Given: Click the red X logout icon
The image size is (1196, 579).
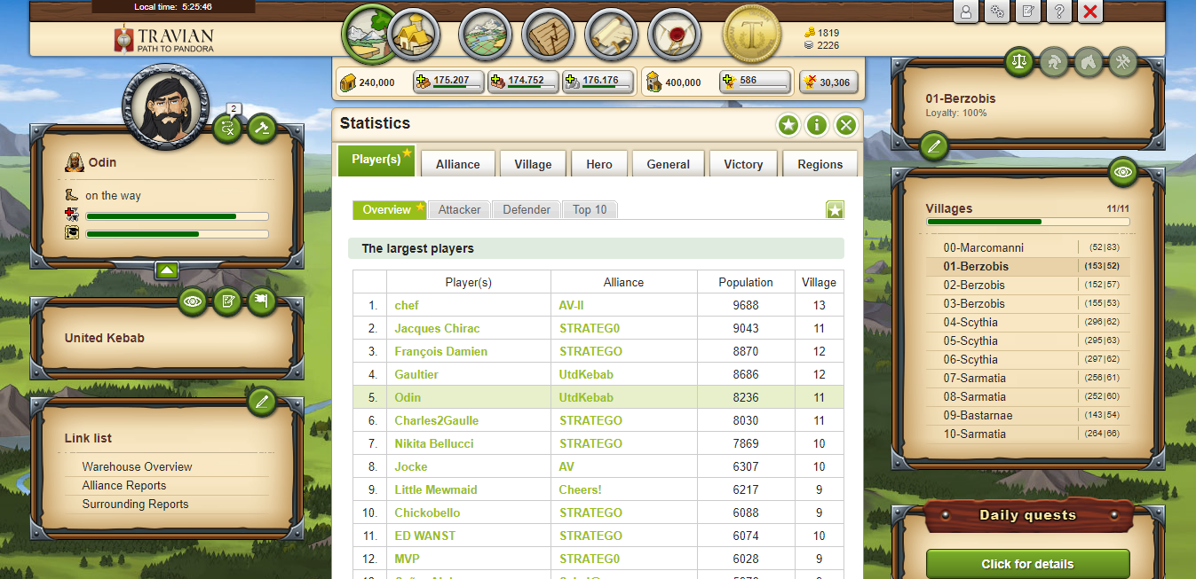Looking at the screenshot, I should [x=1090, y=12].
